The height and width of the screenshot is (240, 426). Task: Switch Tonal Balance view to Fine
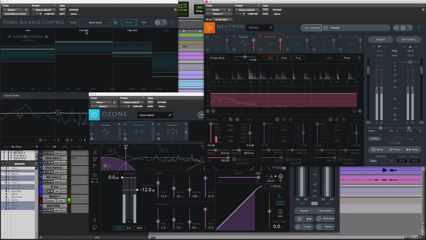tap(144, 22)
